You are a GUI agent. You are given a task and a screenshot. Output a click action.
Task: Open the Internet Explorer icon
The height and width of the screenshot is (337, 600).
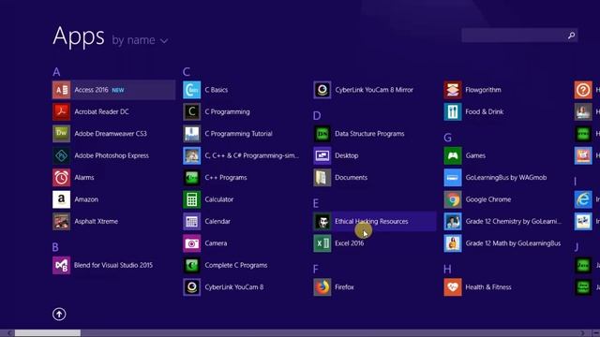coord(583,199)
